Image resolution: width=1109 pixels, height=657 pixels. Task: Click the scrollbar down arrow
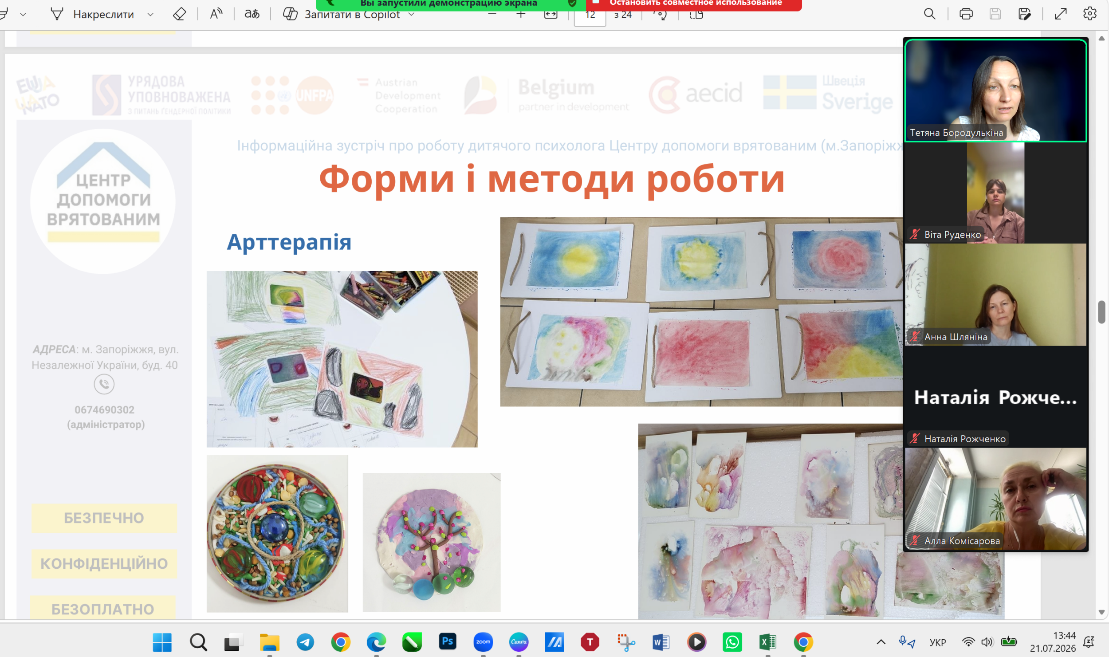coord(1101,612)
